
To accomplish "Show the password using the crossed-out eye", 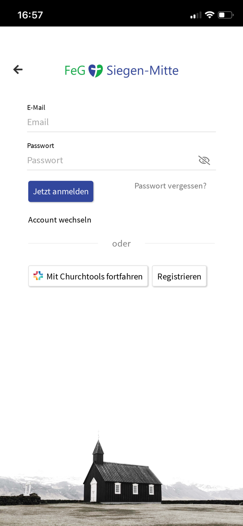I will [x=204, y=160].
